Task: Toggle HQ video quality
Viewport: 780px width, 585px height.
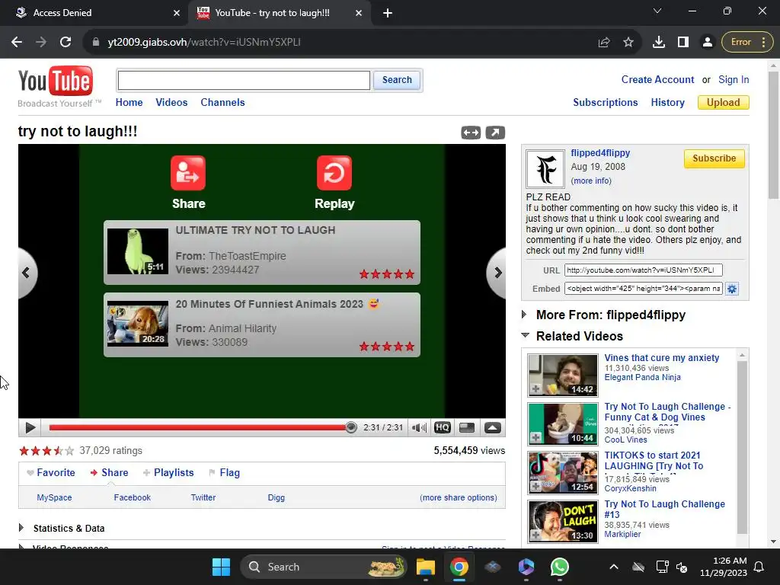Action: 443,427
